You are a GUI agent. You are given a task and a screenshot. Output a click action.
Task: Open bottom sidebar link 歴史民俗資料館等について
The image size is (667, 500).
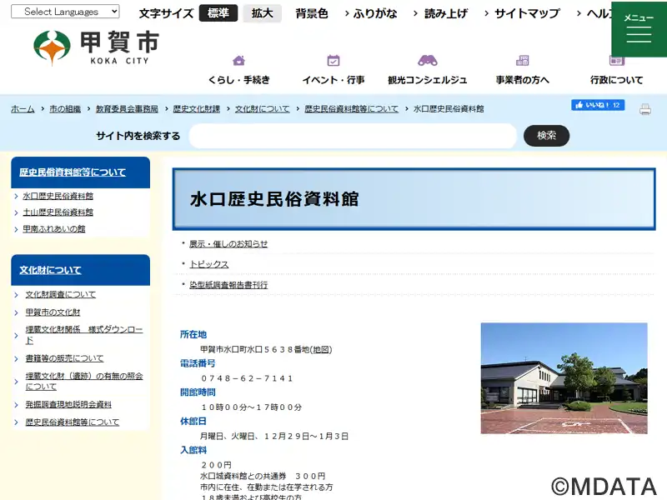(x=73, y=422)
